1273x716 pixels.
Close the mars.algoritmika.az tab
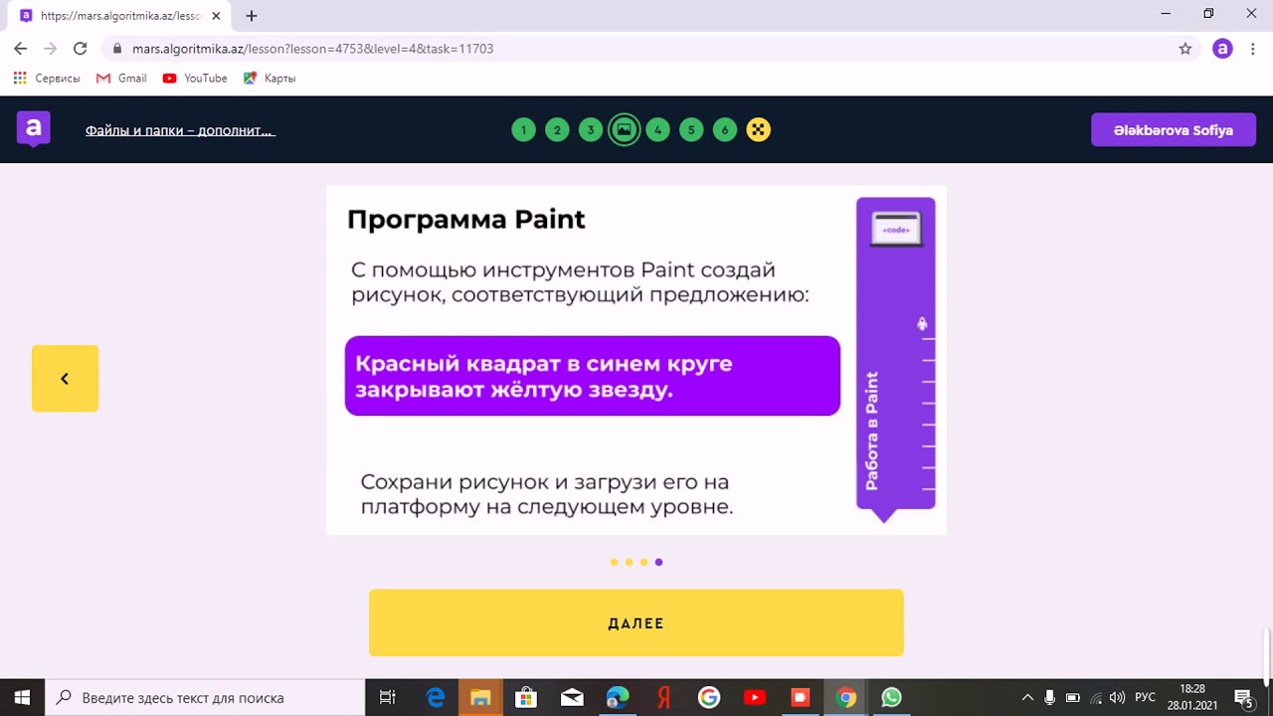point(216,16)
